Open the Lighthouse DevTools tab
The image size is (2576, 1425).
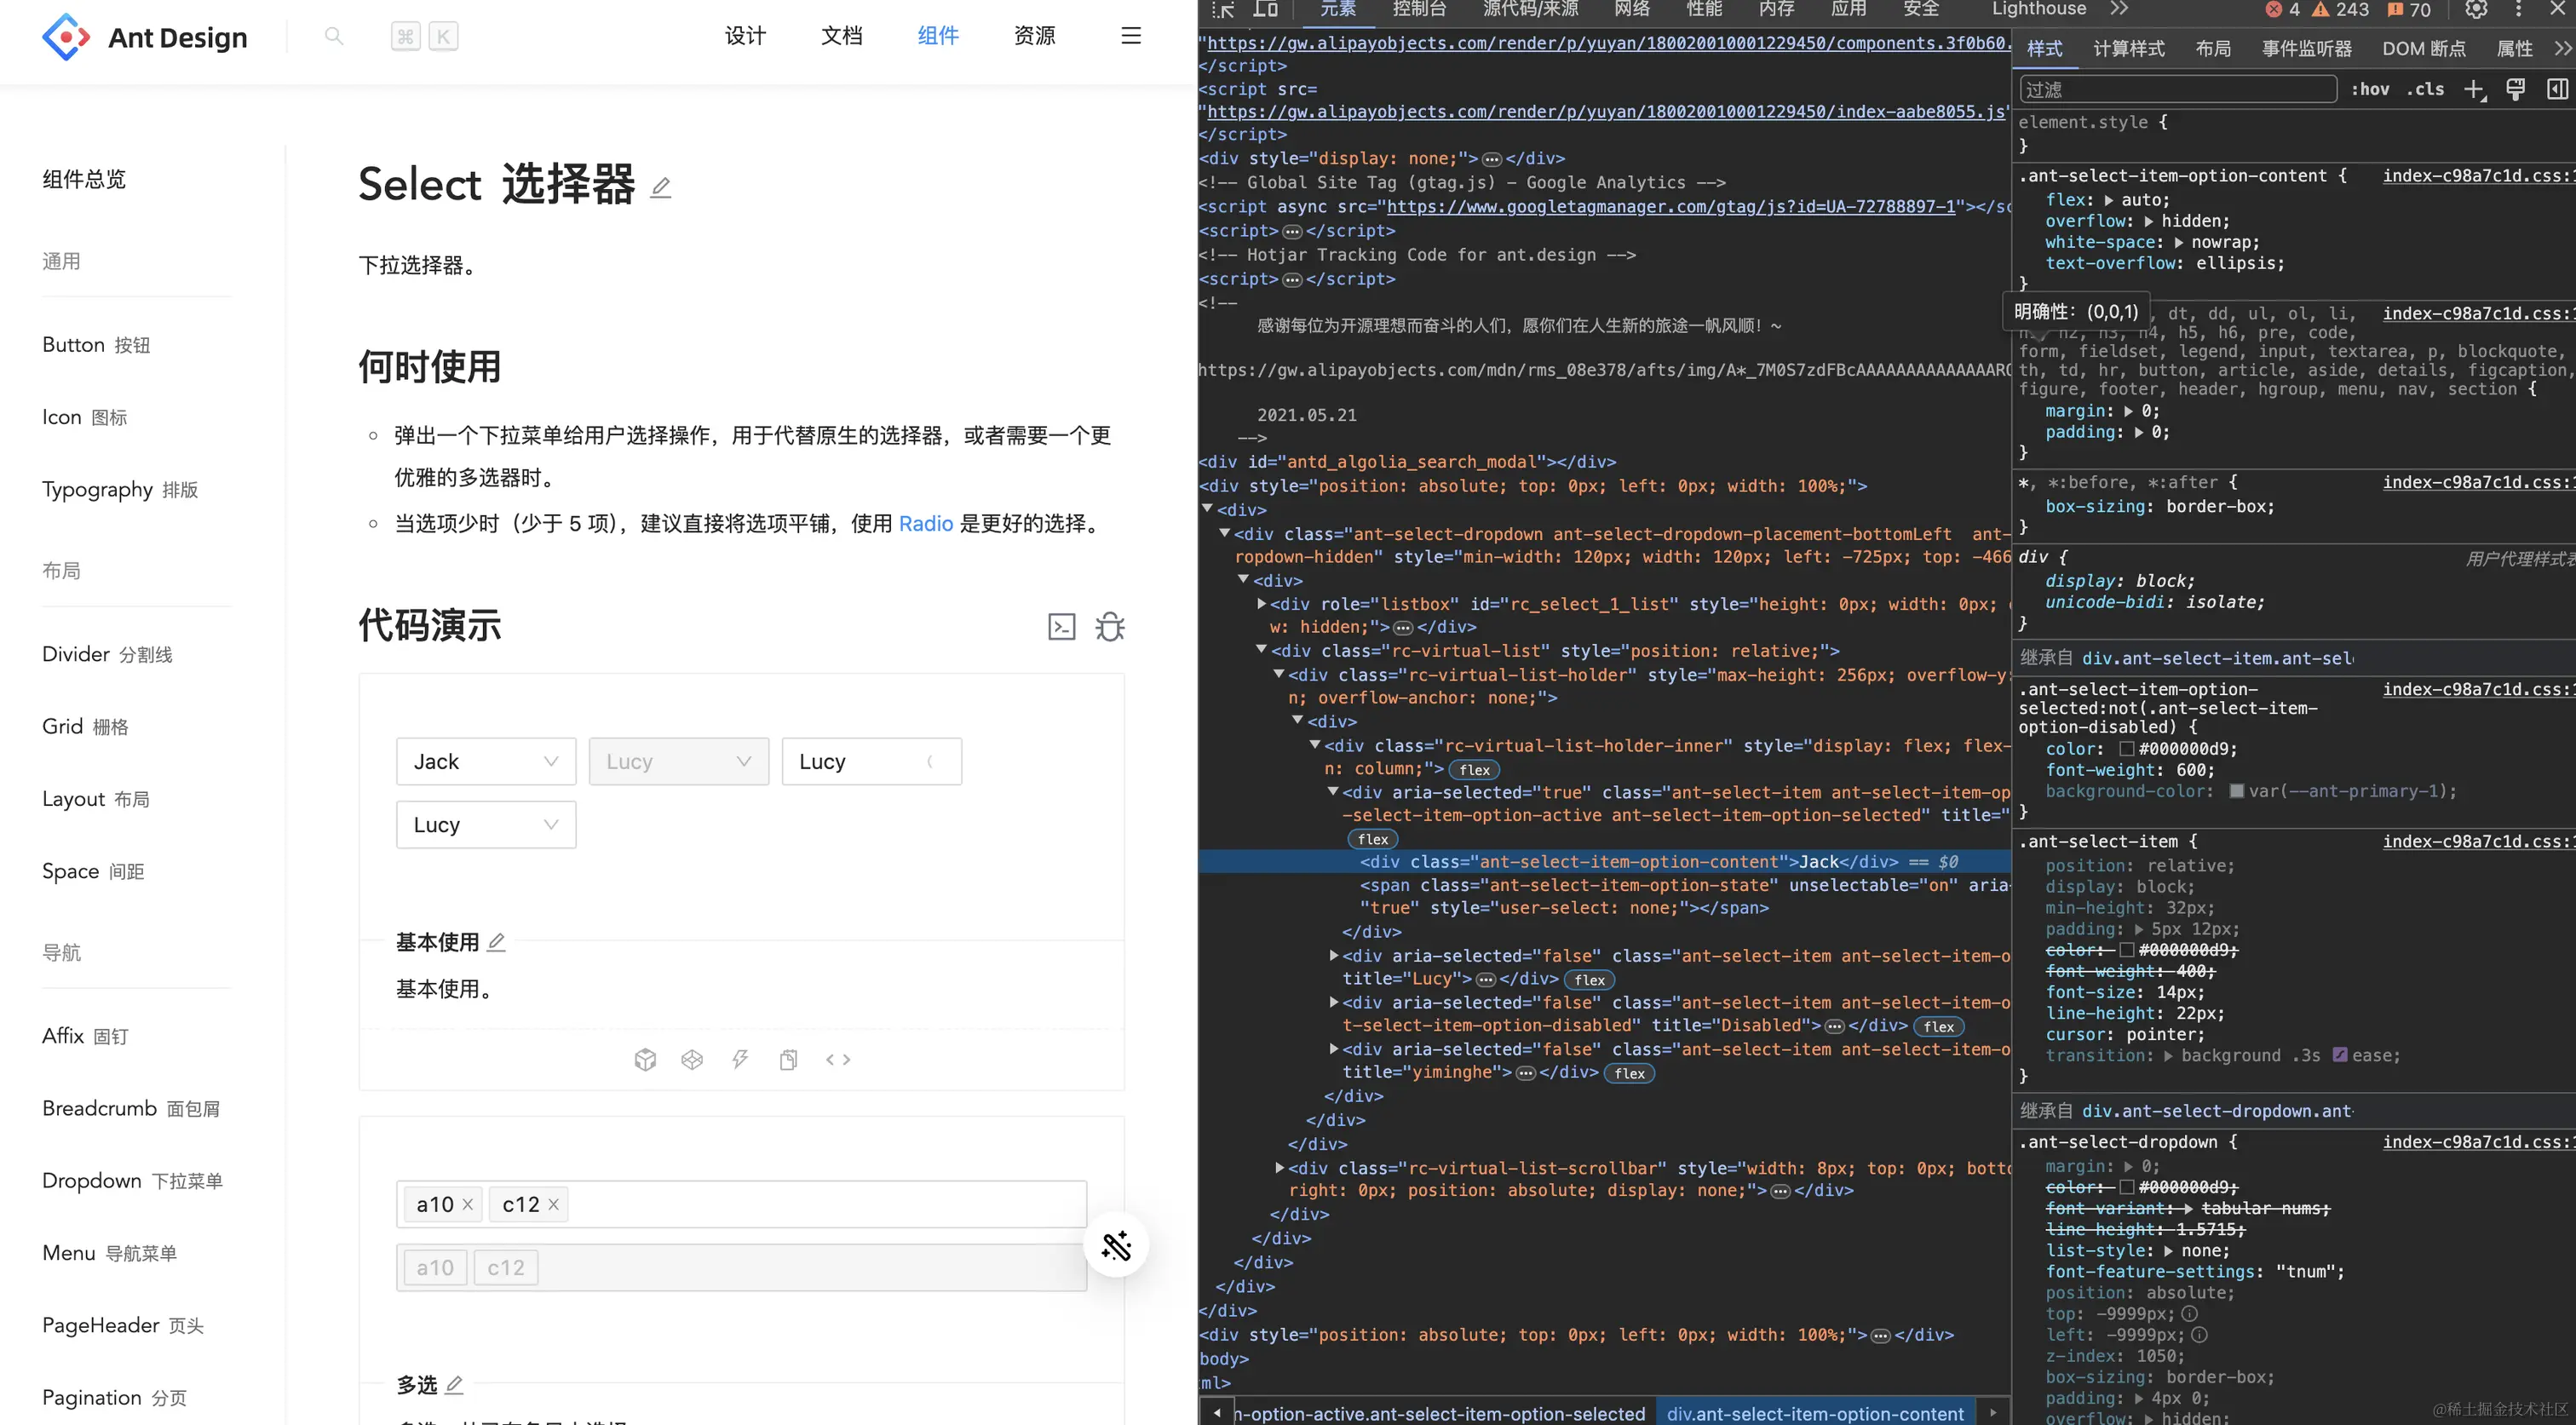pos(2039,9)
